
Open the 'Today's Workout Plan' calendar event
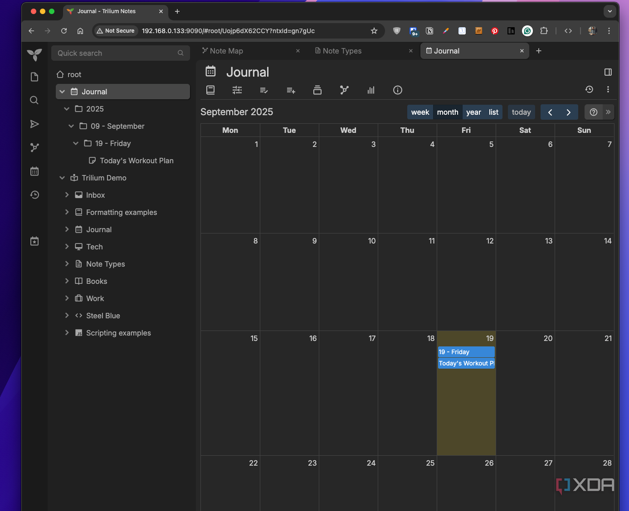(466, 363)
